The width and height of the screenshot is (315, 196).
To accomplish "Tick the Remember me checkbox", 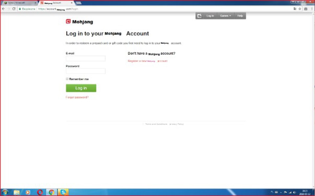I will pos(67,79).
